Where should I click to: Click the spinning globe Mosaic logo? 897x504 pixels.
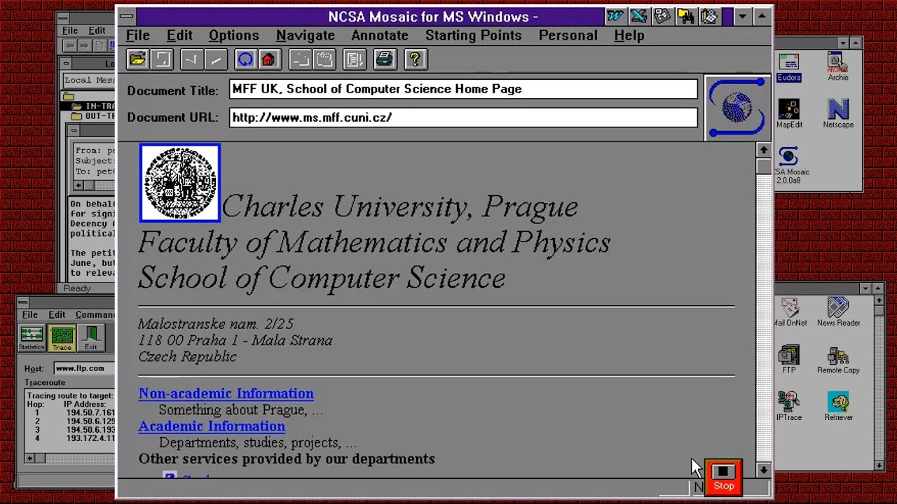click(737, 108)
